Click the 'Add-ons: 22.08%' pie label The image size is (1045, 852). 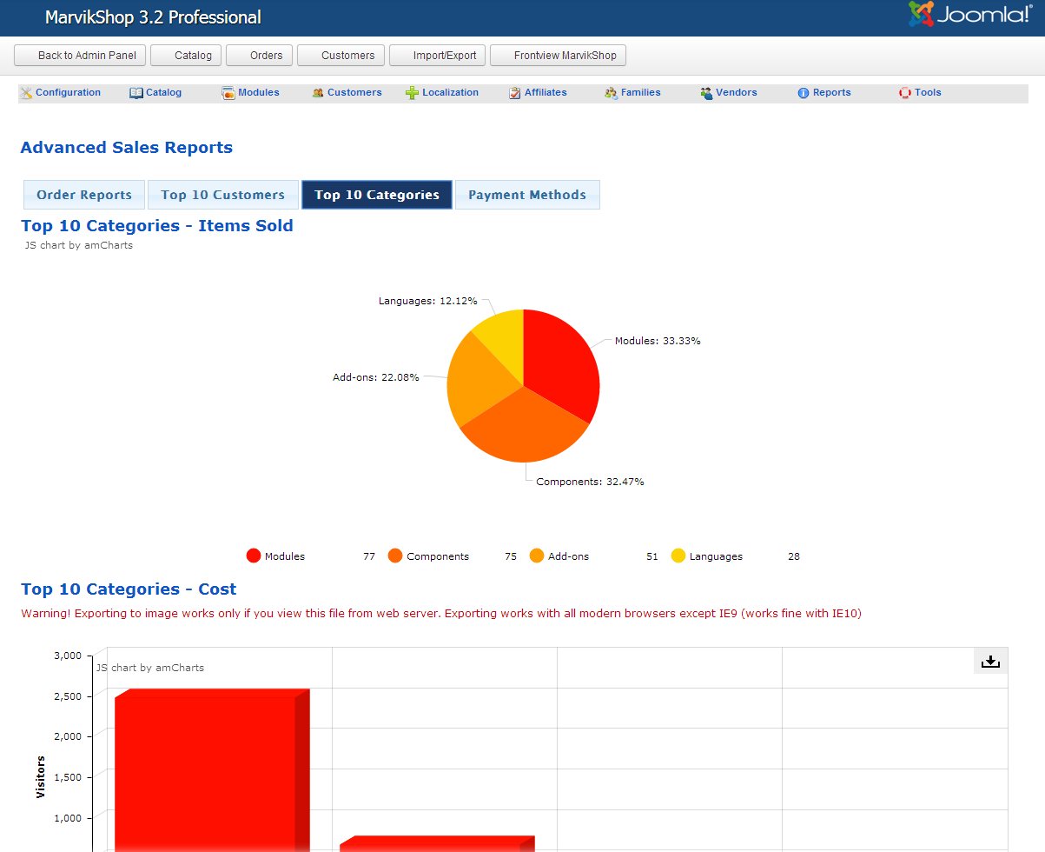point(376,377)
